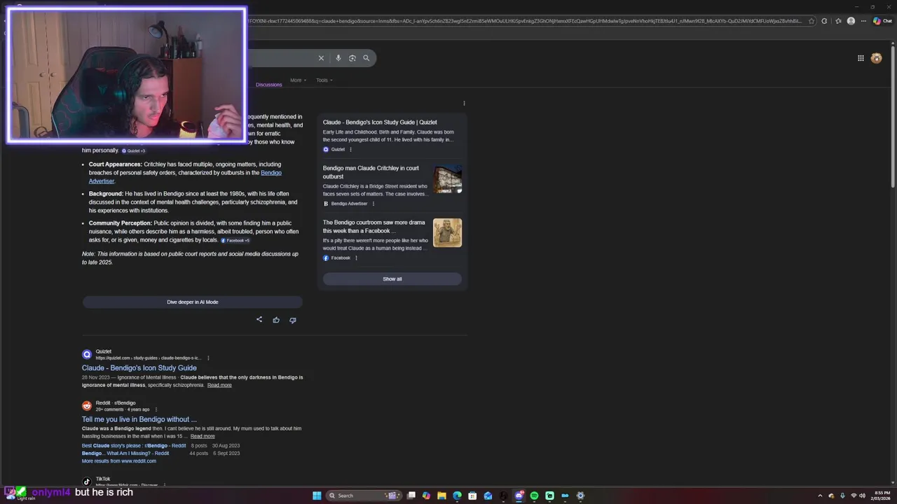Open options for Bendigo Advertiser source
897x504 pixels.
pos(373,204)
